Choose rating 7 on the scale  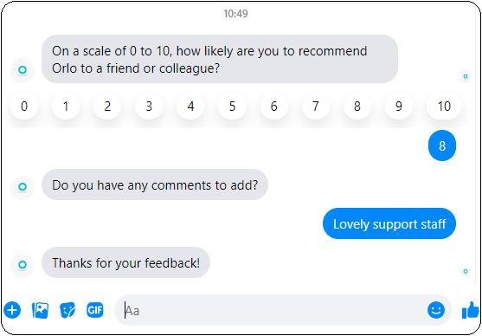pos(315,107)
